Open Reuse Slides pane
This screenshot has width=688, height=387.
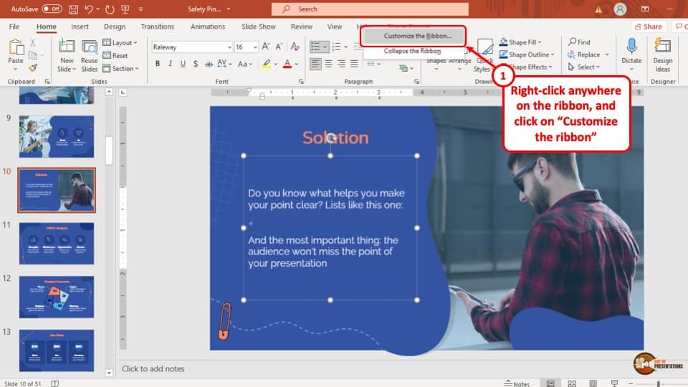[x=90, y=56]
